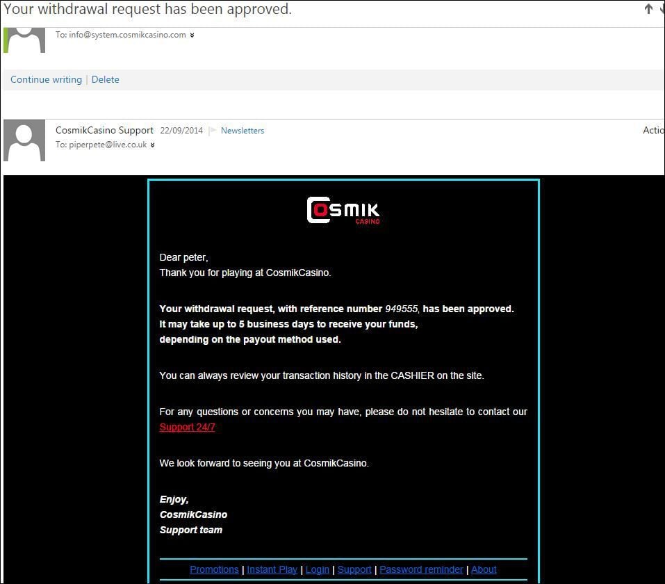Screen dimensions: 665x584
Task: Click the flag icon next to Newsletters
Action: point(213,130)
